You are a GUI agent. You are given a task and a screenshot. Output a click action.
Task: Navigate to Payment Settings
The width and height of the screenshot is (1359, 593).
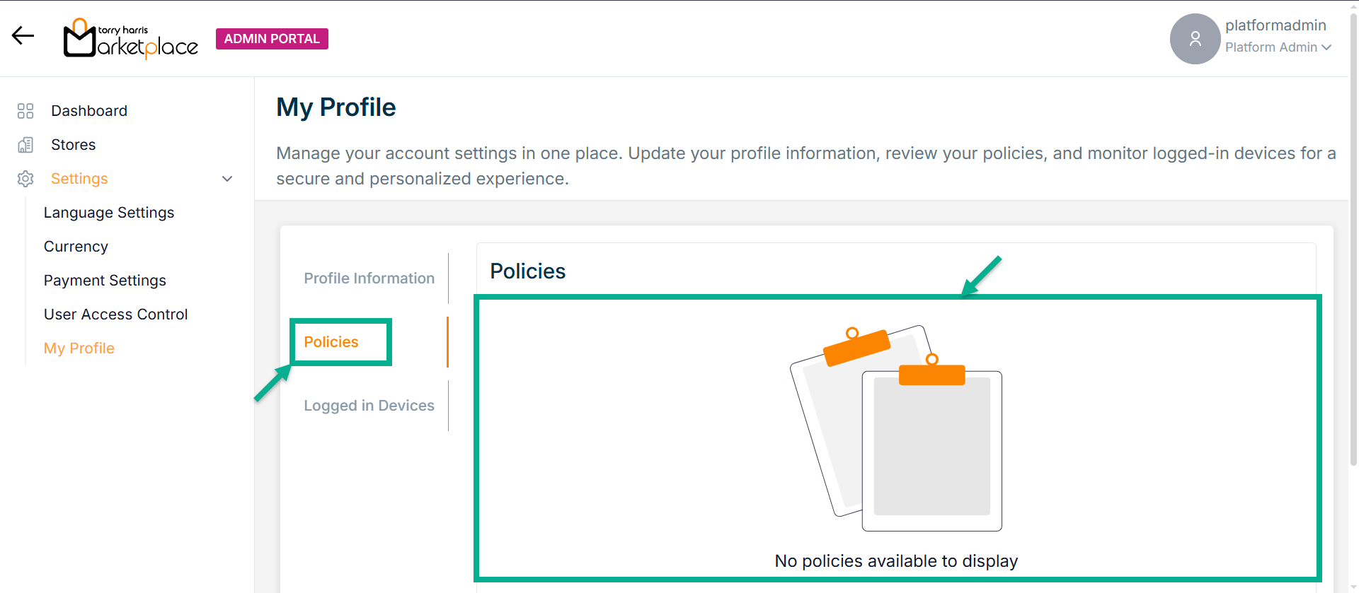pyautogui.click(x=105, y=281)
